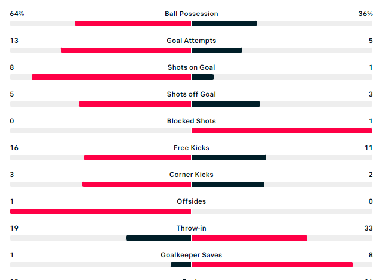Click the Shots on Goal label
This screenshot has height=280, width=376.
coord(191,67)
